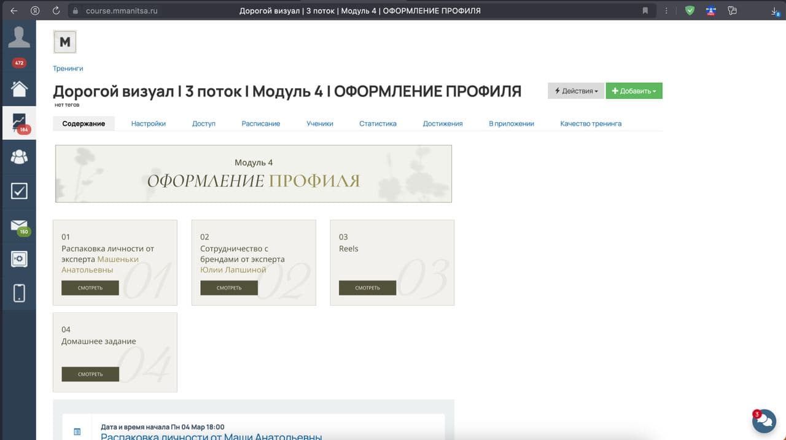The height and width of the screenshot is (440, 786).
Task: Open the Качество тренинга tab
Action: pos(591,123)
